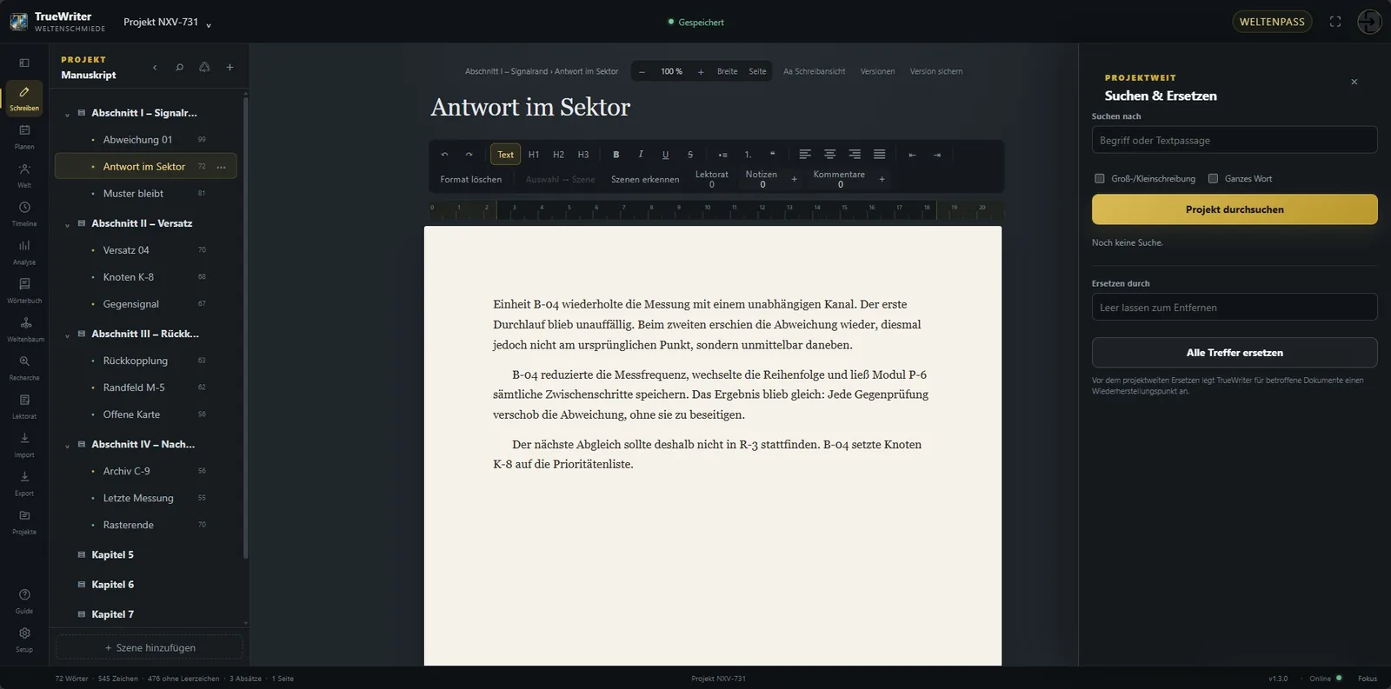Open the Recherche search view

pos(24,368)
